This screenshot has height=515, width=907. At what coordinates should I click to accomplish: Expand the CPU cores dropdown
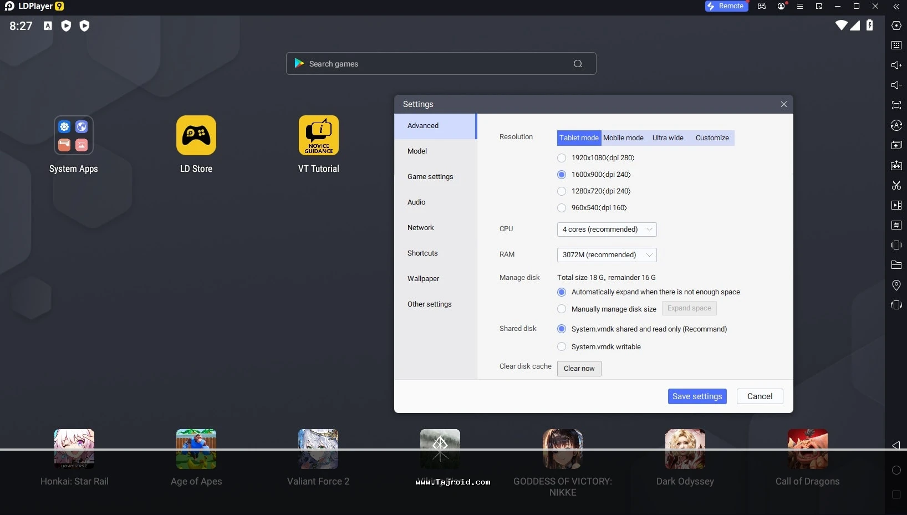[x=607, y=230]
